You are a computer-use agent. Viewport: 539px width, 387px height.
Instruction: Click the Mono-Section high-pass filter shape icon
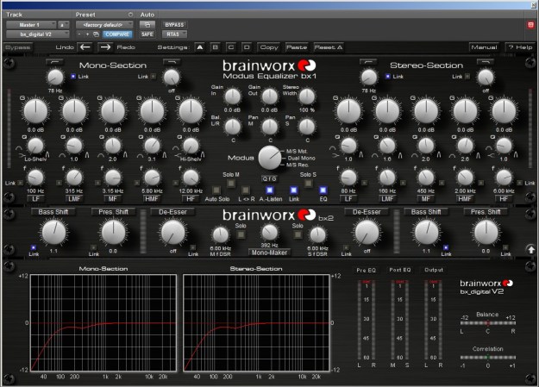55,62
